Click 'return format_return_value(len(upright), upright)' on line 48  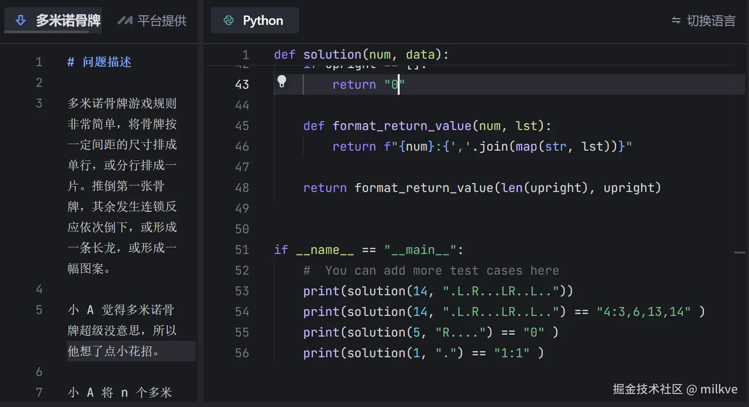pos(482,188)
